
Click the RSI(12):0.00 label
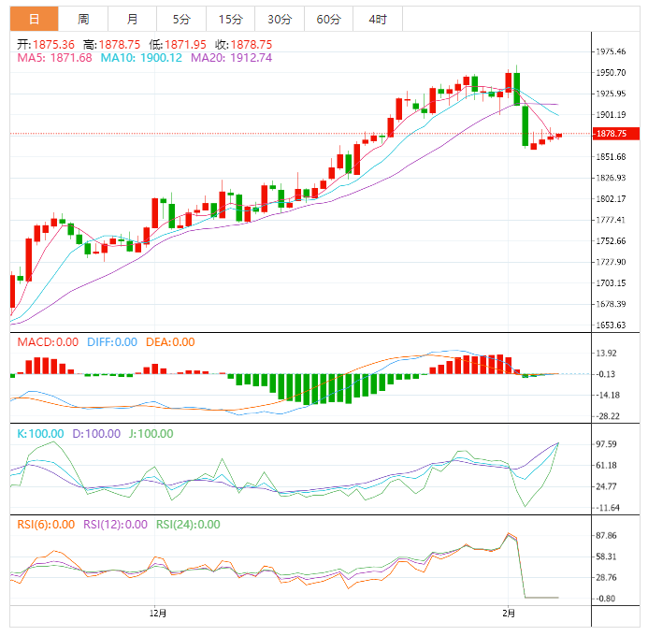coord(115,525)
